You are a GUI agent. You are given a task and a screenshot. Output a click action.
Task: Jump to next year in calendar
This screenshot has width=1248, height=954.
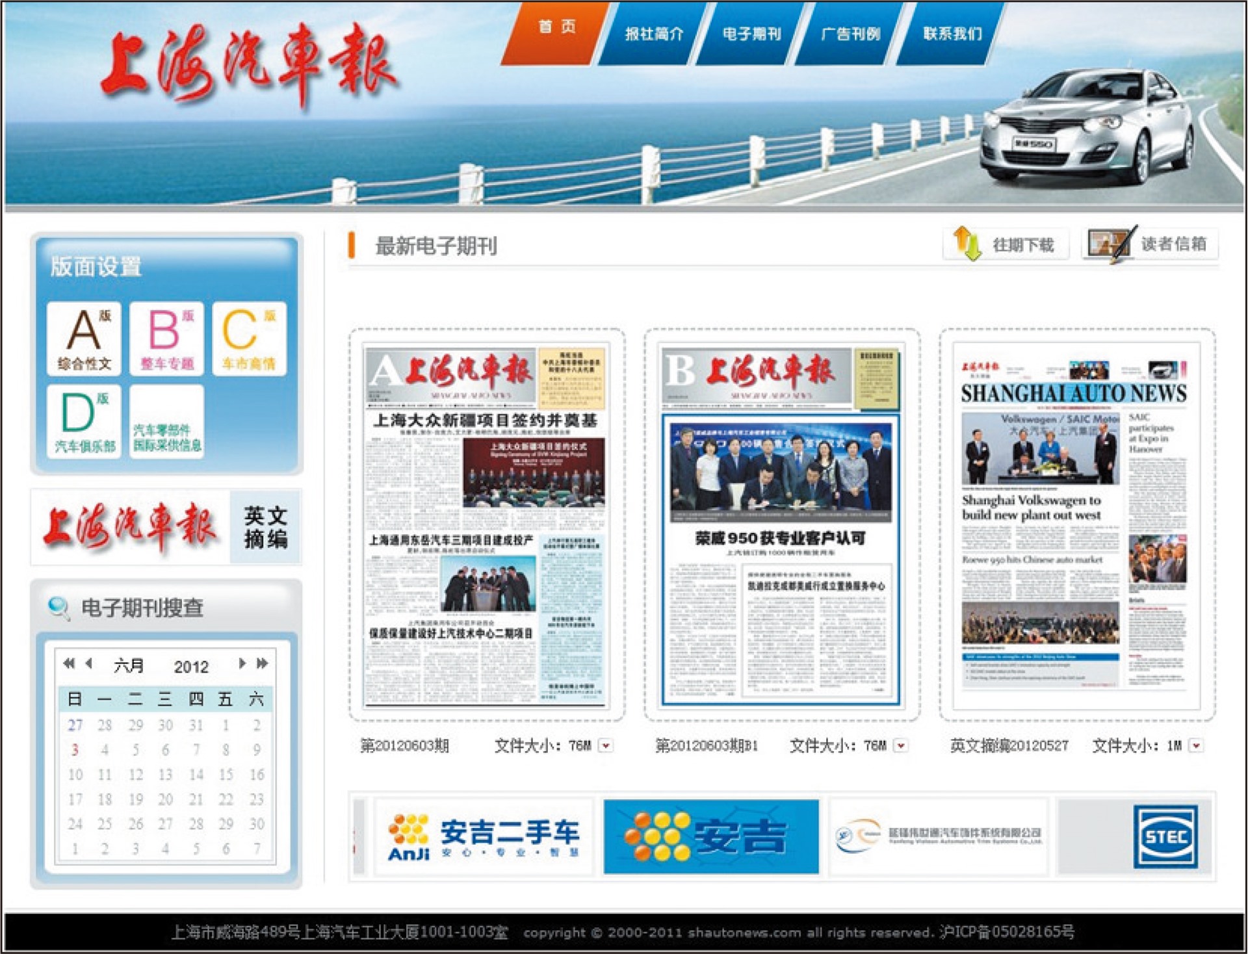pyautogui.click(x=263, y=664)
